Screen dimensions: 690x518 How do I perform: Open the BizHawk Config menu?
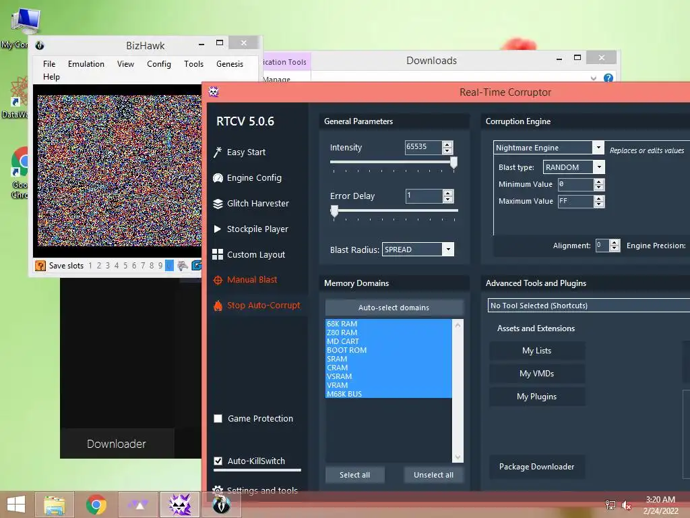pos(159,64)
